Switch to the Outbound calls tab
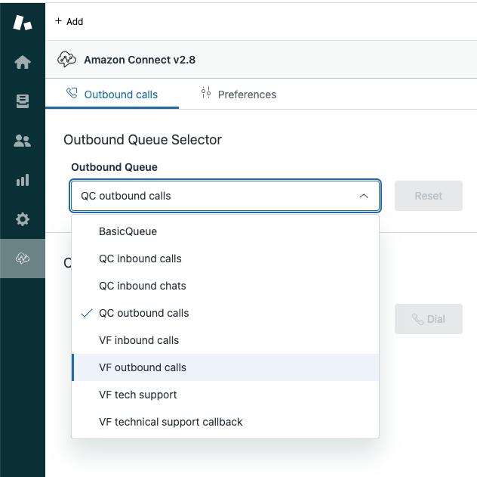This screenshot has height=477, width=477. (x=112, y=94)
